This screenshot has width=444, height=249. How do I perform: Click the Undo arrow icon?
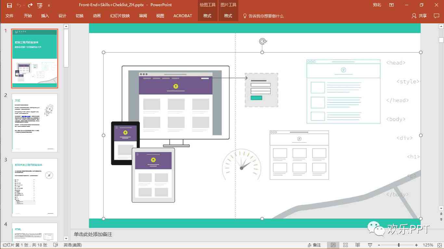tap(19, 5)
